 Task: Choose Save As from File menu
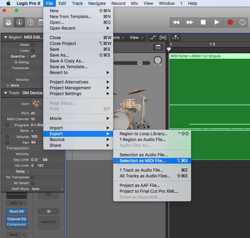(78, 55)
